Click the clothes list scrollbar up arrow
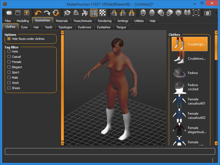Screen dimensions: 220x165 (x=216, y=32)
